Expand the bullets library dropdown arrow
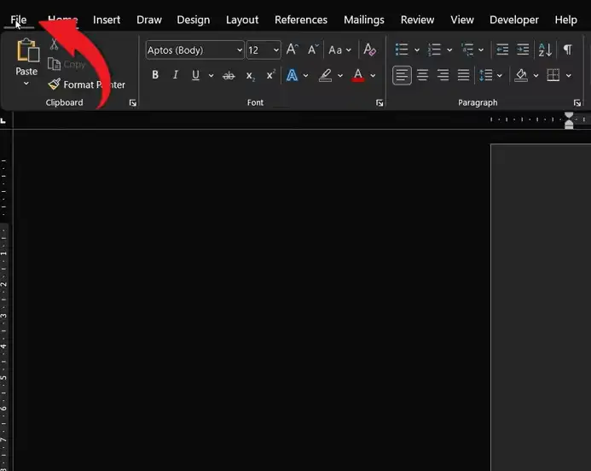The image size is (591, 471). pos(417,49)
